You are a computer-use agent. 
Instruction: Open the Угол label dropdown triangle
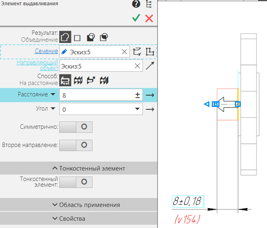point(53,109)
